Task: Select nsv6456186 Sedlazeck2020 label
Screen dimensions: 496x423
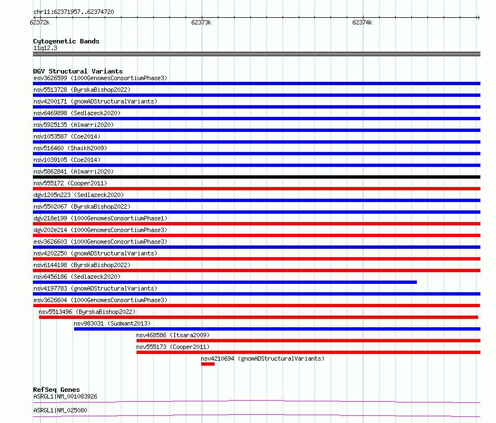Action: 77,277
